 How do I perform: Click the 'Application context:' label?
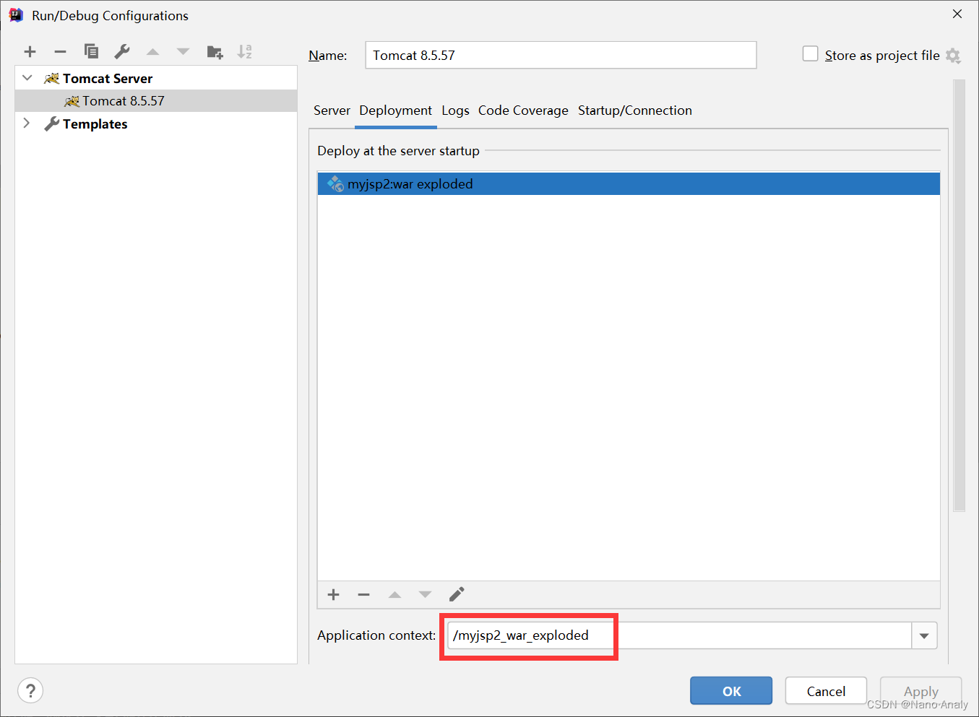pyautogui.click(x=376, y=635)
